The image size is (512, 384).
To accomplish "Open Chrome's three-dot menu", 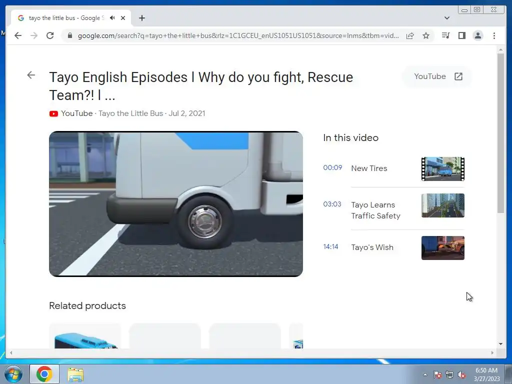I will [x=494, y=35].
